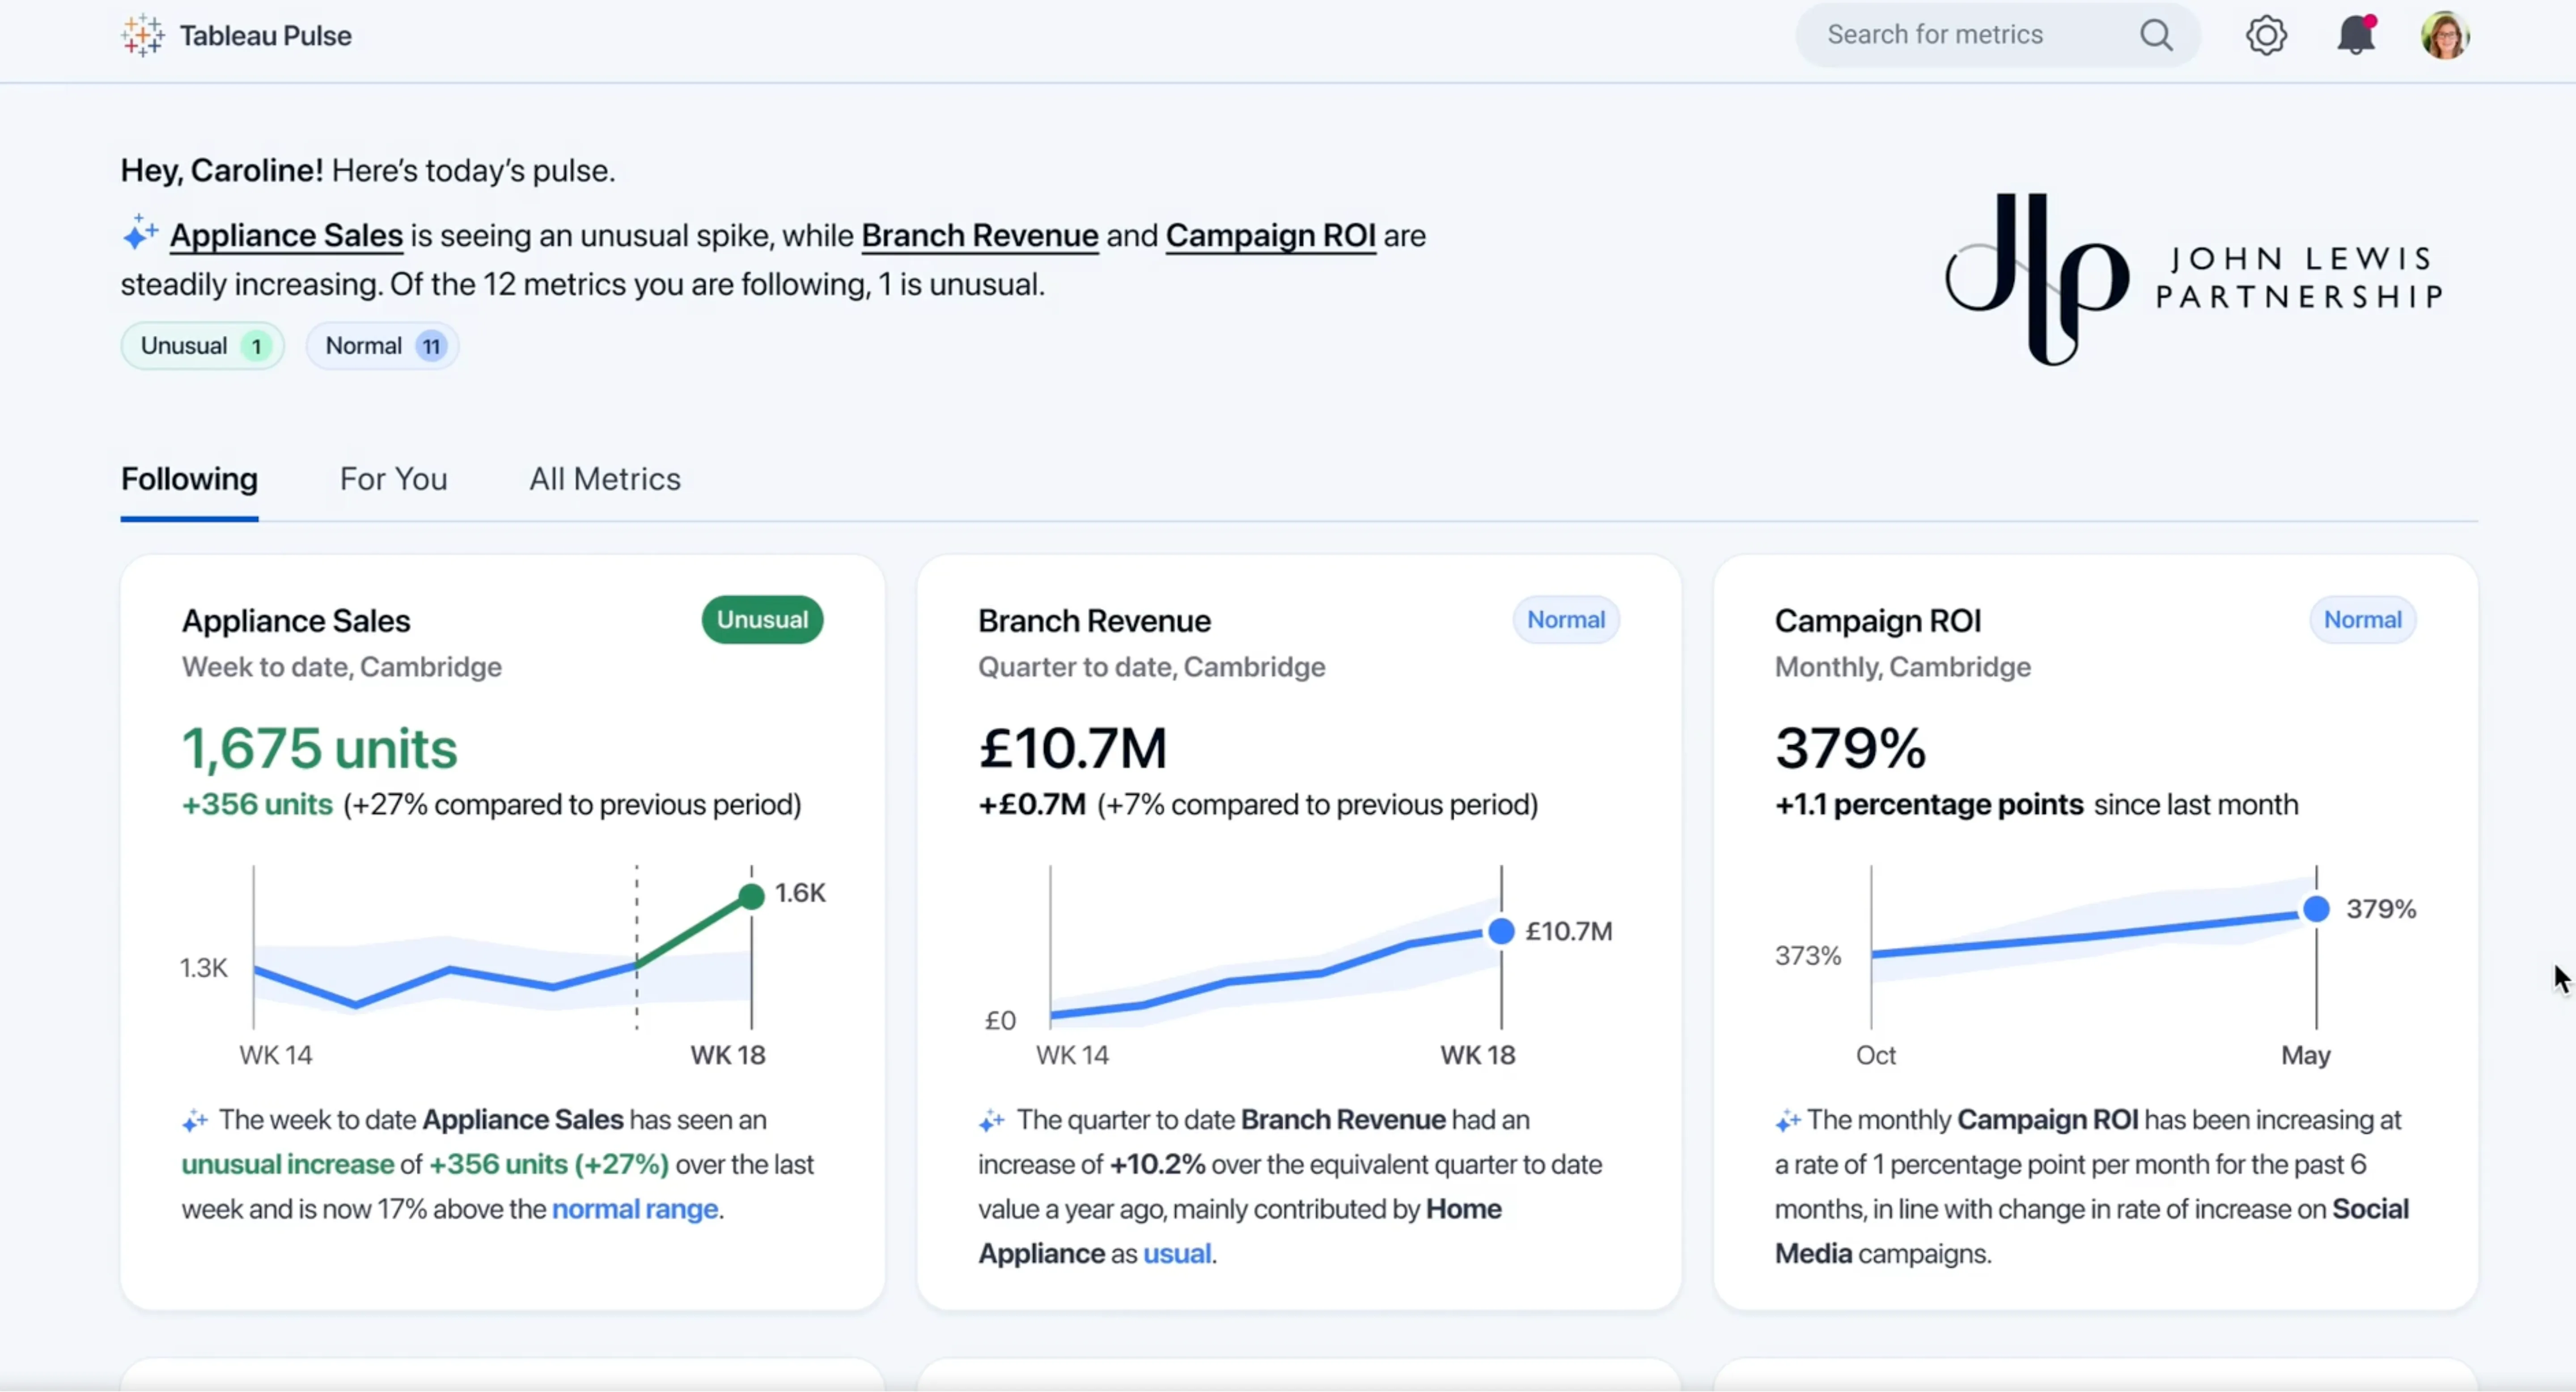Click in the Search for metrics field
The height and width of the screenshot is (1392, 2576).
pyautogui.click(x=1960, y=35)
